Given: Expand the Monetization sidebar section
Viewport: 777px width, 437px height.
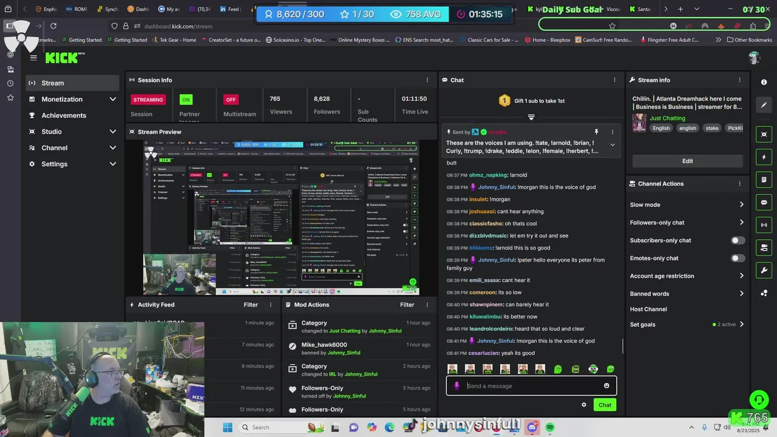Looking at the screenshot, I should [112, 100].
